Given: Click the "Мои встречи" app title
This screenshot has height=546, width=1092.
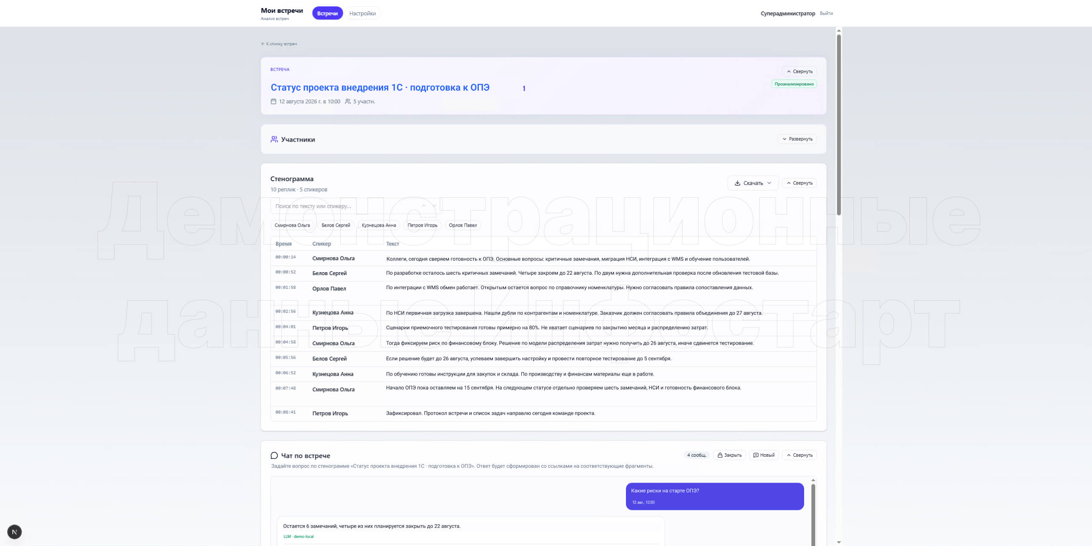Looking at the screenshot, I should [282, 11].
